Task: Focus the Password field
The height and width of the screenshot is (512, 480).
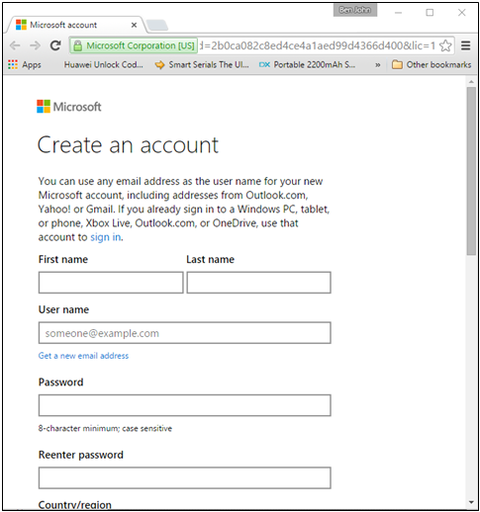Action: click(185, 405)
